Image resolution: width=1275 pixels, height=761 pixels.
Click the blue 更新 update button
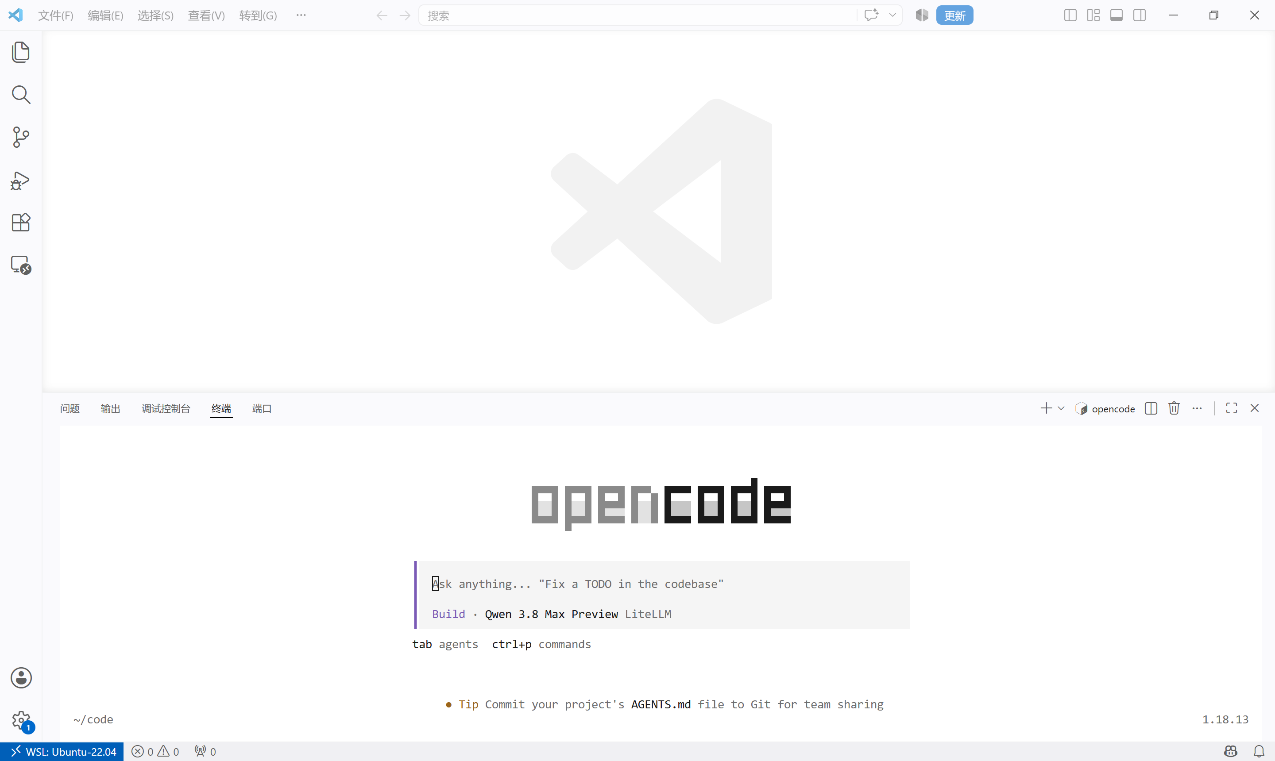pyautogui.click(x=954, y=15)
